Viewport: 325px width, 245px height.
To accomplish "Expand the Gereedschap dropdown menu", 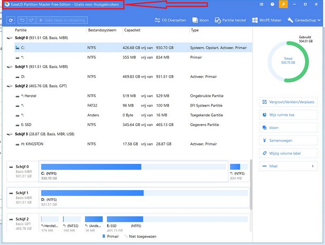I will pyautogui.click(x=304, y=20).
